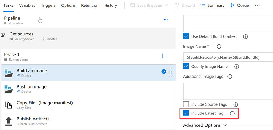Show info for Include Latest Tag
The width and height of the screenshot is (273, 130).
coord(232,113)
